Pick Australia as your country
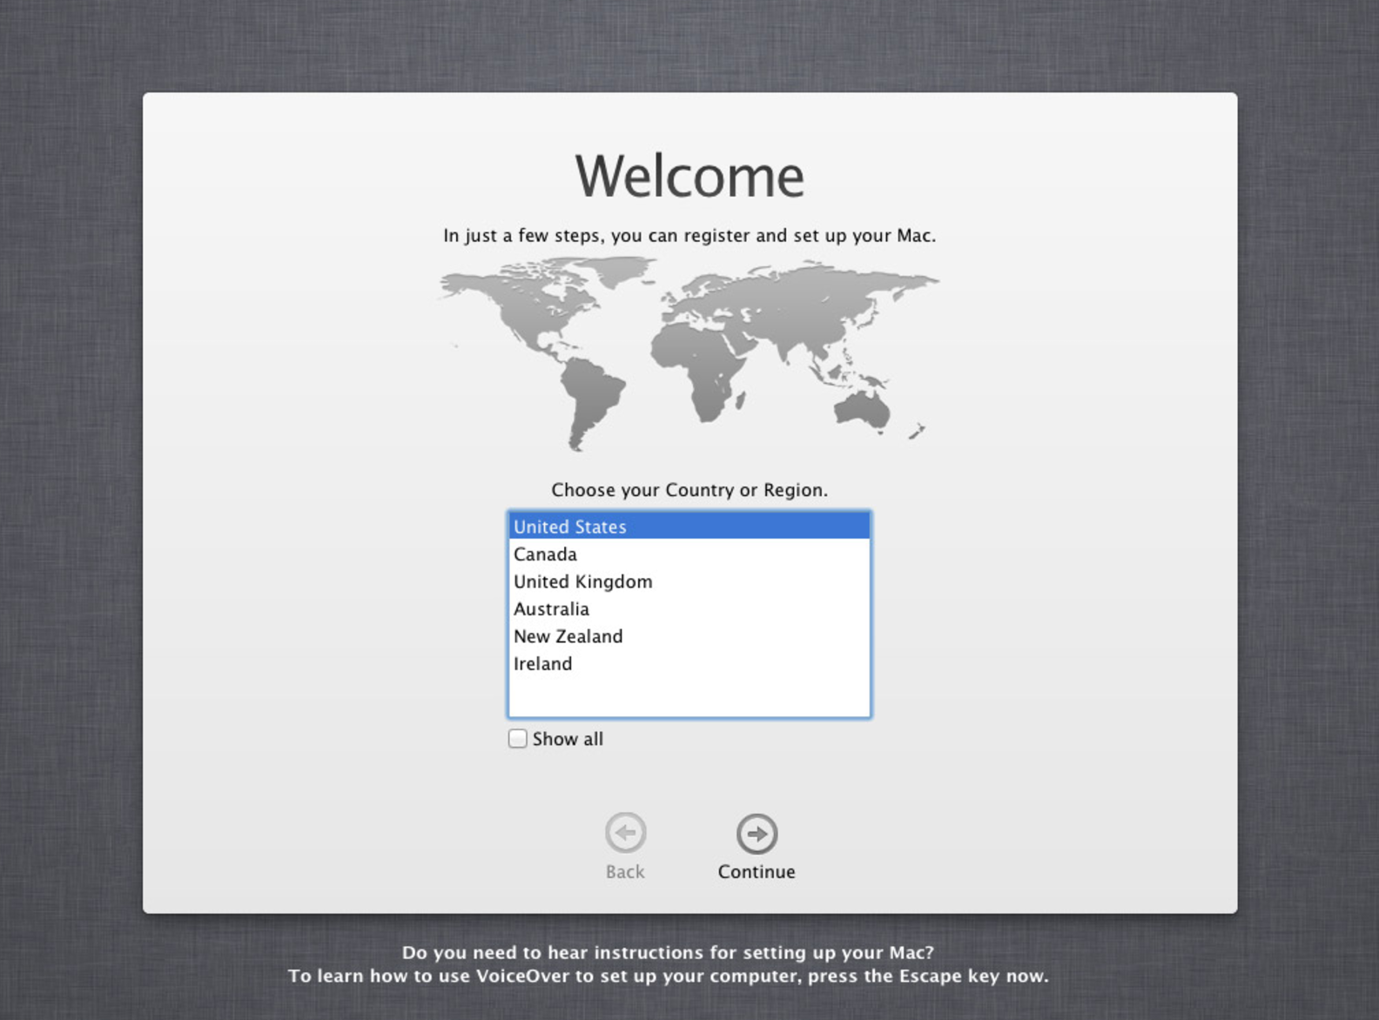The height and width of the screenshot is (1020, 1379). click(x=689, y=609)
